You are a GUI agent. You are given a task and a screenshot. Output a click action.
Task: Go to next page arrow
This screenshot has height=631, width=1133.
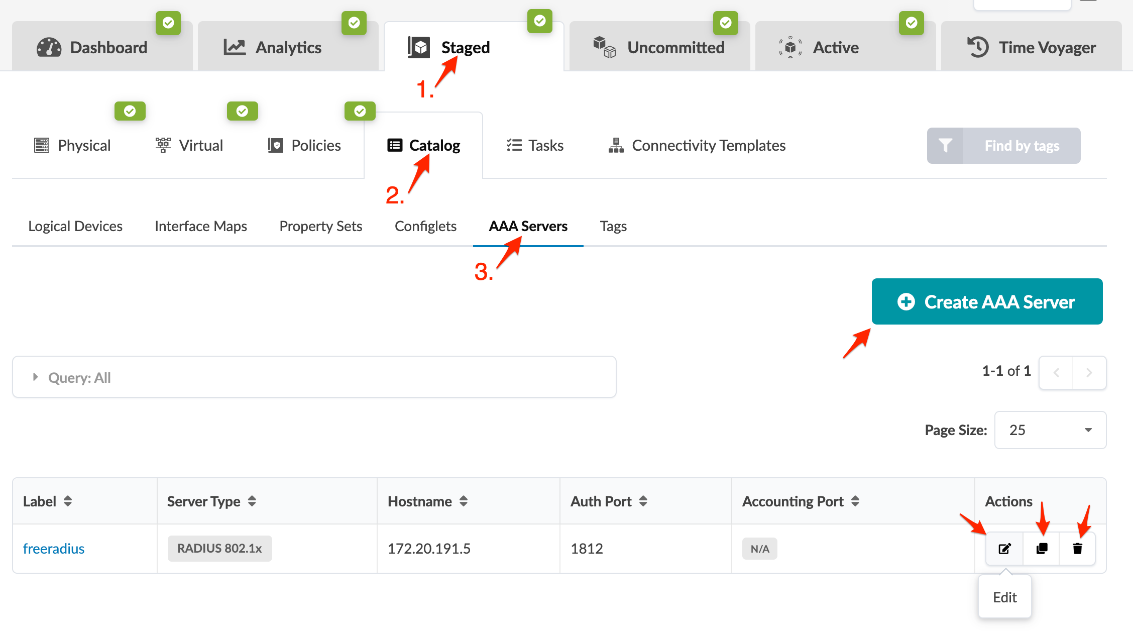[x=1089, y=373]
